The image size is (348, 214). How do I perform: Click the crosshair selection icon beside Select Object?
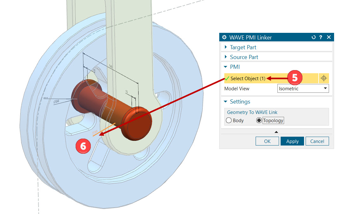tap(324, 78)
